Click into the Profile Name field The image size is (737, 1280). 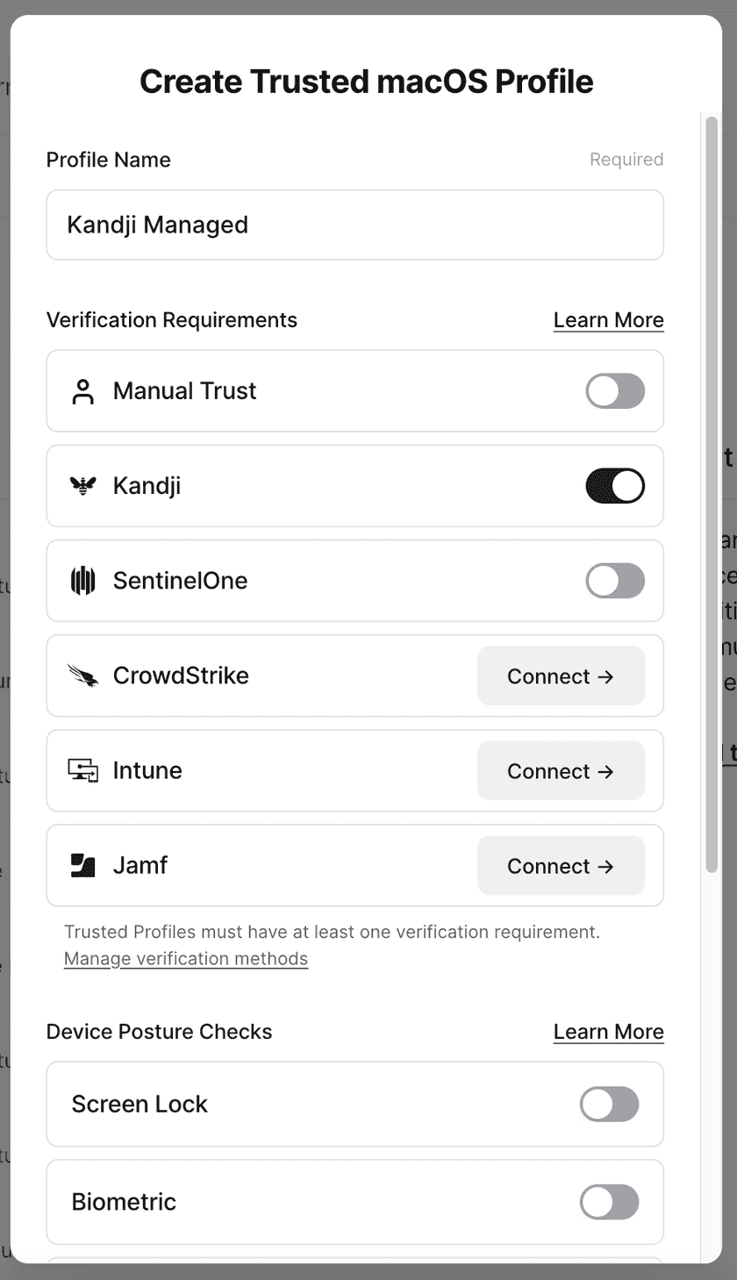point(354,225)
